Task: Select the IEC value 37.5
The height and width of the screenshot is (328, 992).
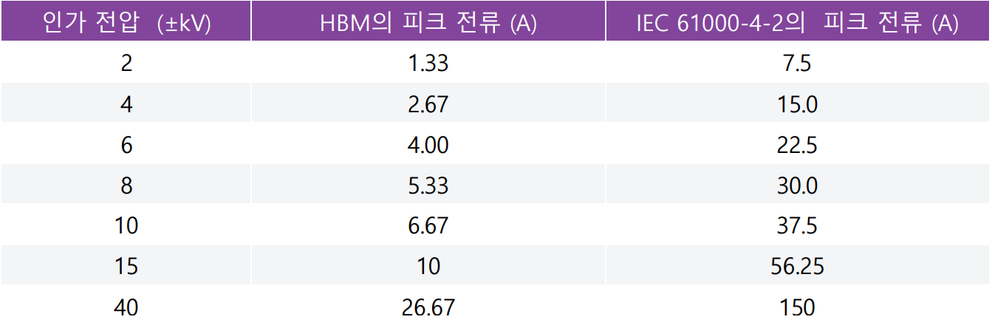Action: tap(798, 225)
